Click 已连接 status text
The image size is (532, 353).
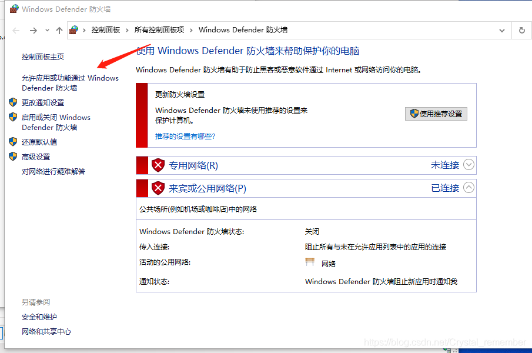[445, 188]
